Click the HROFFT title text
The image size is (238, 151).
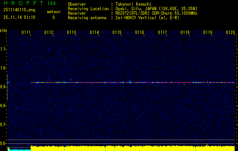pos(21,3)
